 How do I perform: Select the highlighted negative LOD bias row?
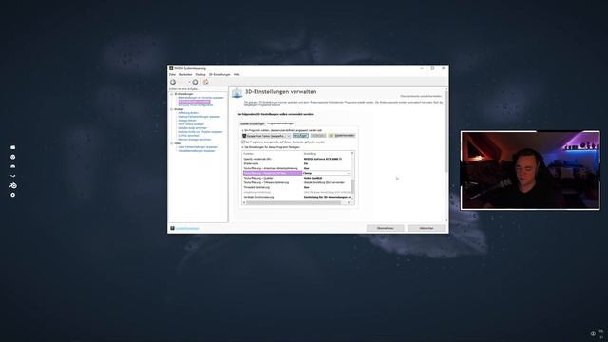(x=273, y=173)
